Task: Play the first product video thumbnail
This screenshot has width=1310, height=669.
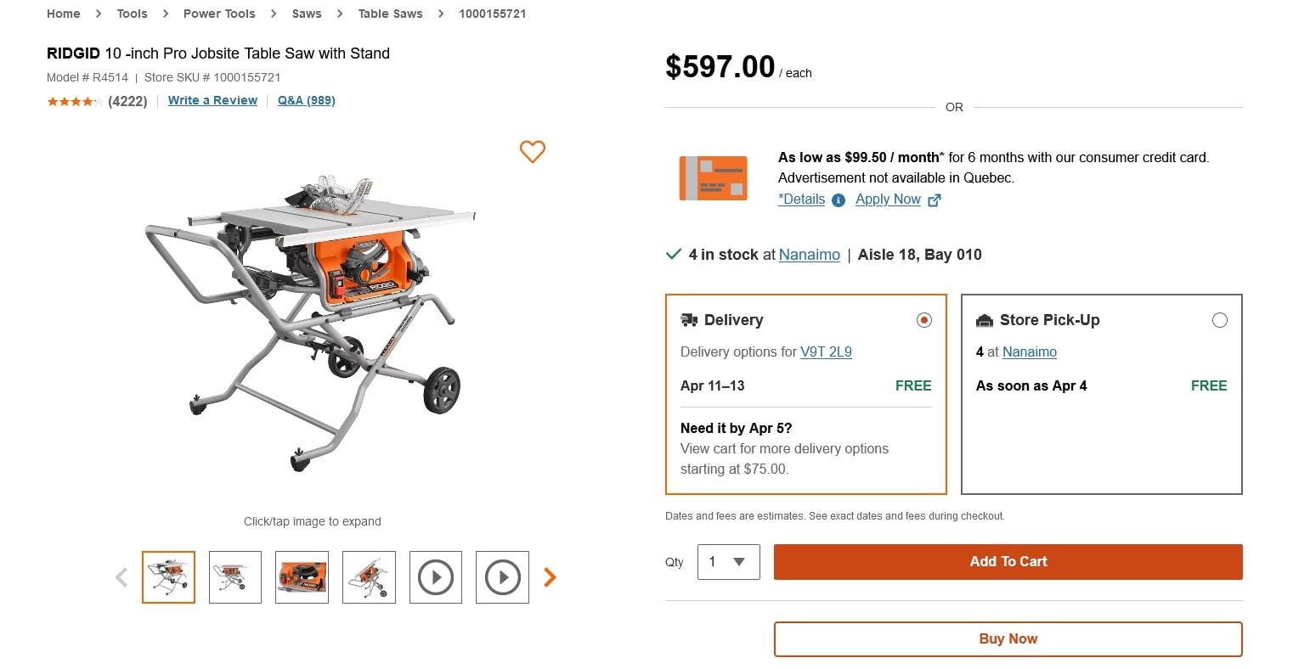Action: (436, 577)
